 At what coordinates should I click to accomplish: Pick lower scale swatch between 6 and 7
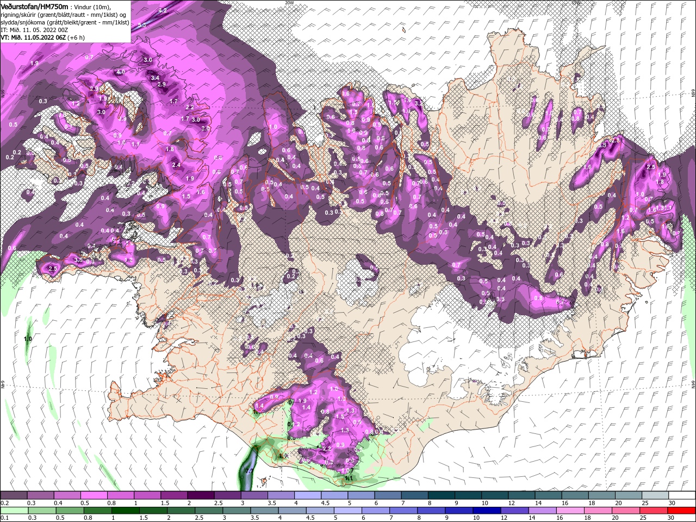click(x=375, y=510)
